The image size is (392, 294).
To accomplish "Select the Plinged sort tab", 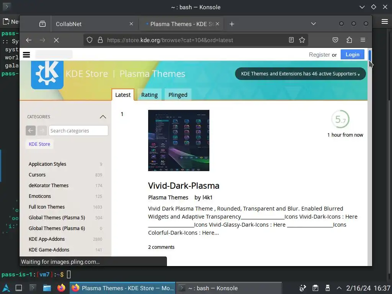I will point(178,95).
